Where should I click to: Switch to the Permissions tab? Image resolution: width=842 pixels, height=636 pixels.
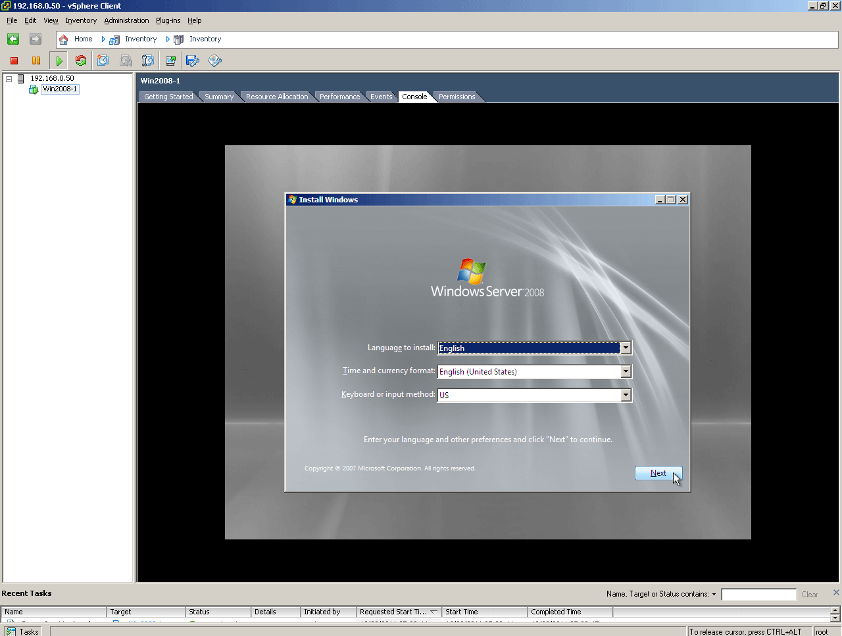point(457,97)
